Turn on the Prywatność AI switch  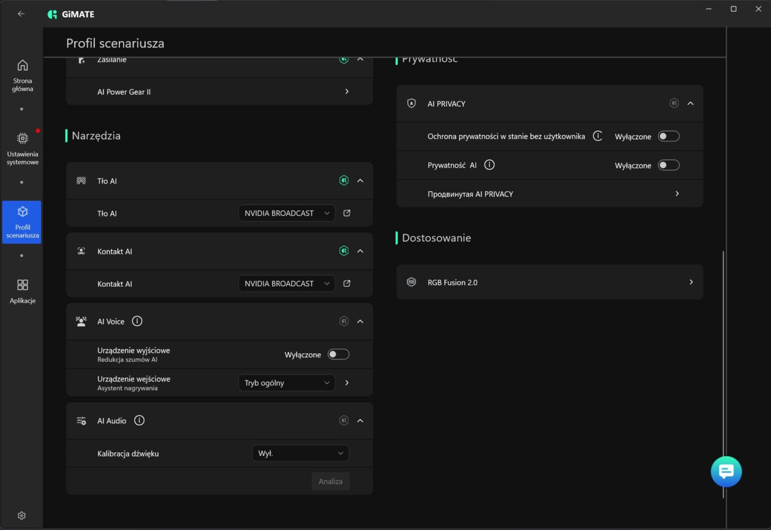click(x=669, y=165)
